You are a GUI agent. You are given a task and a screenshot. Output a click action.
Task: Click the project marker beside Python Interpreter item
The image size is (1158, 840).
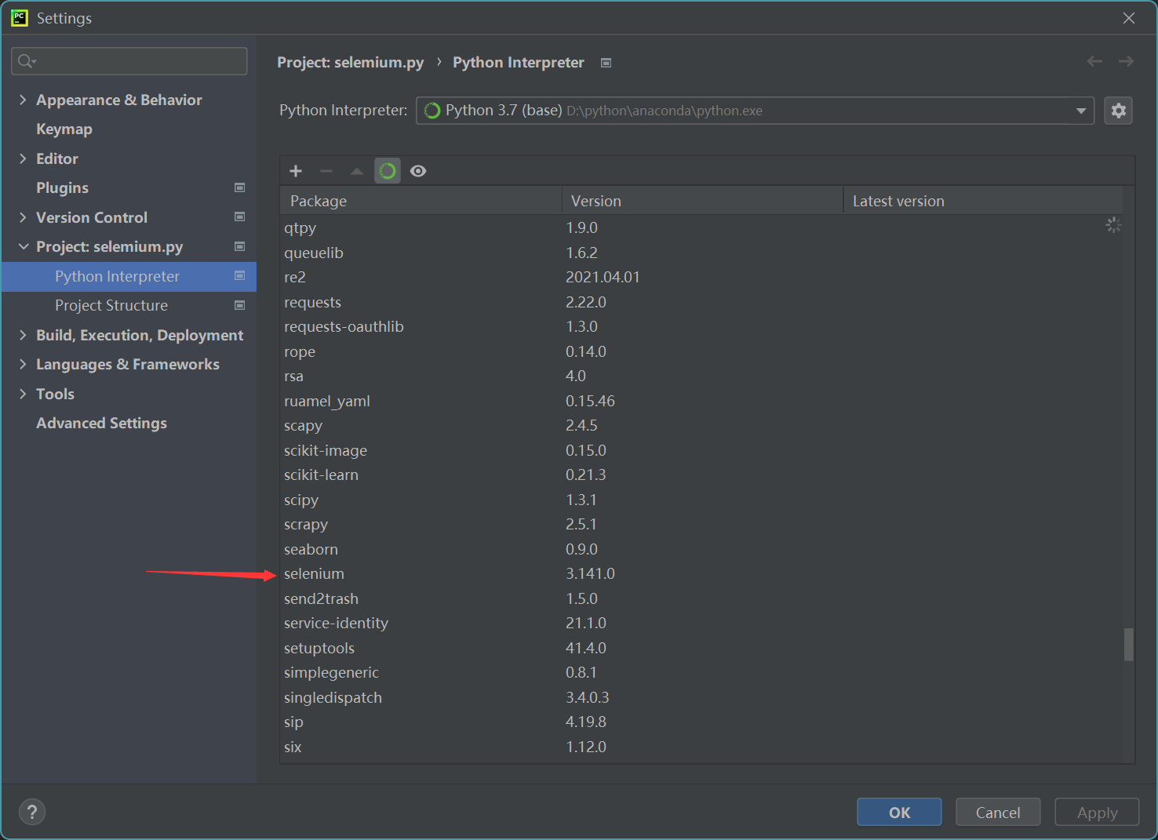(x=240, y=275)
